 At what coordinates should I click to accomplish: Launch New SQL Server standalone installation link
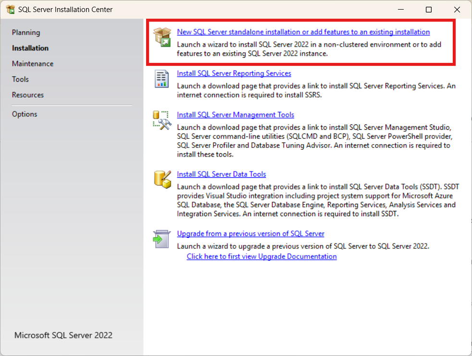click(x=303, y=32)
